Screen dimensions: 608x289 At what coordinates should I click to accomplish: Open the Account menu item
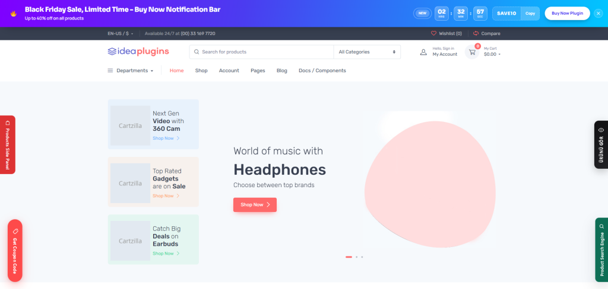(x=229, y=70)
